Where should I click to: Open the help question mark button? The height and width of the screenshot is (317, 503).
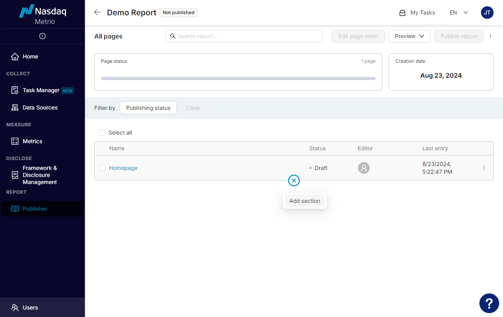point(489,303)
